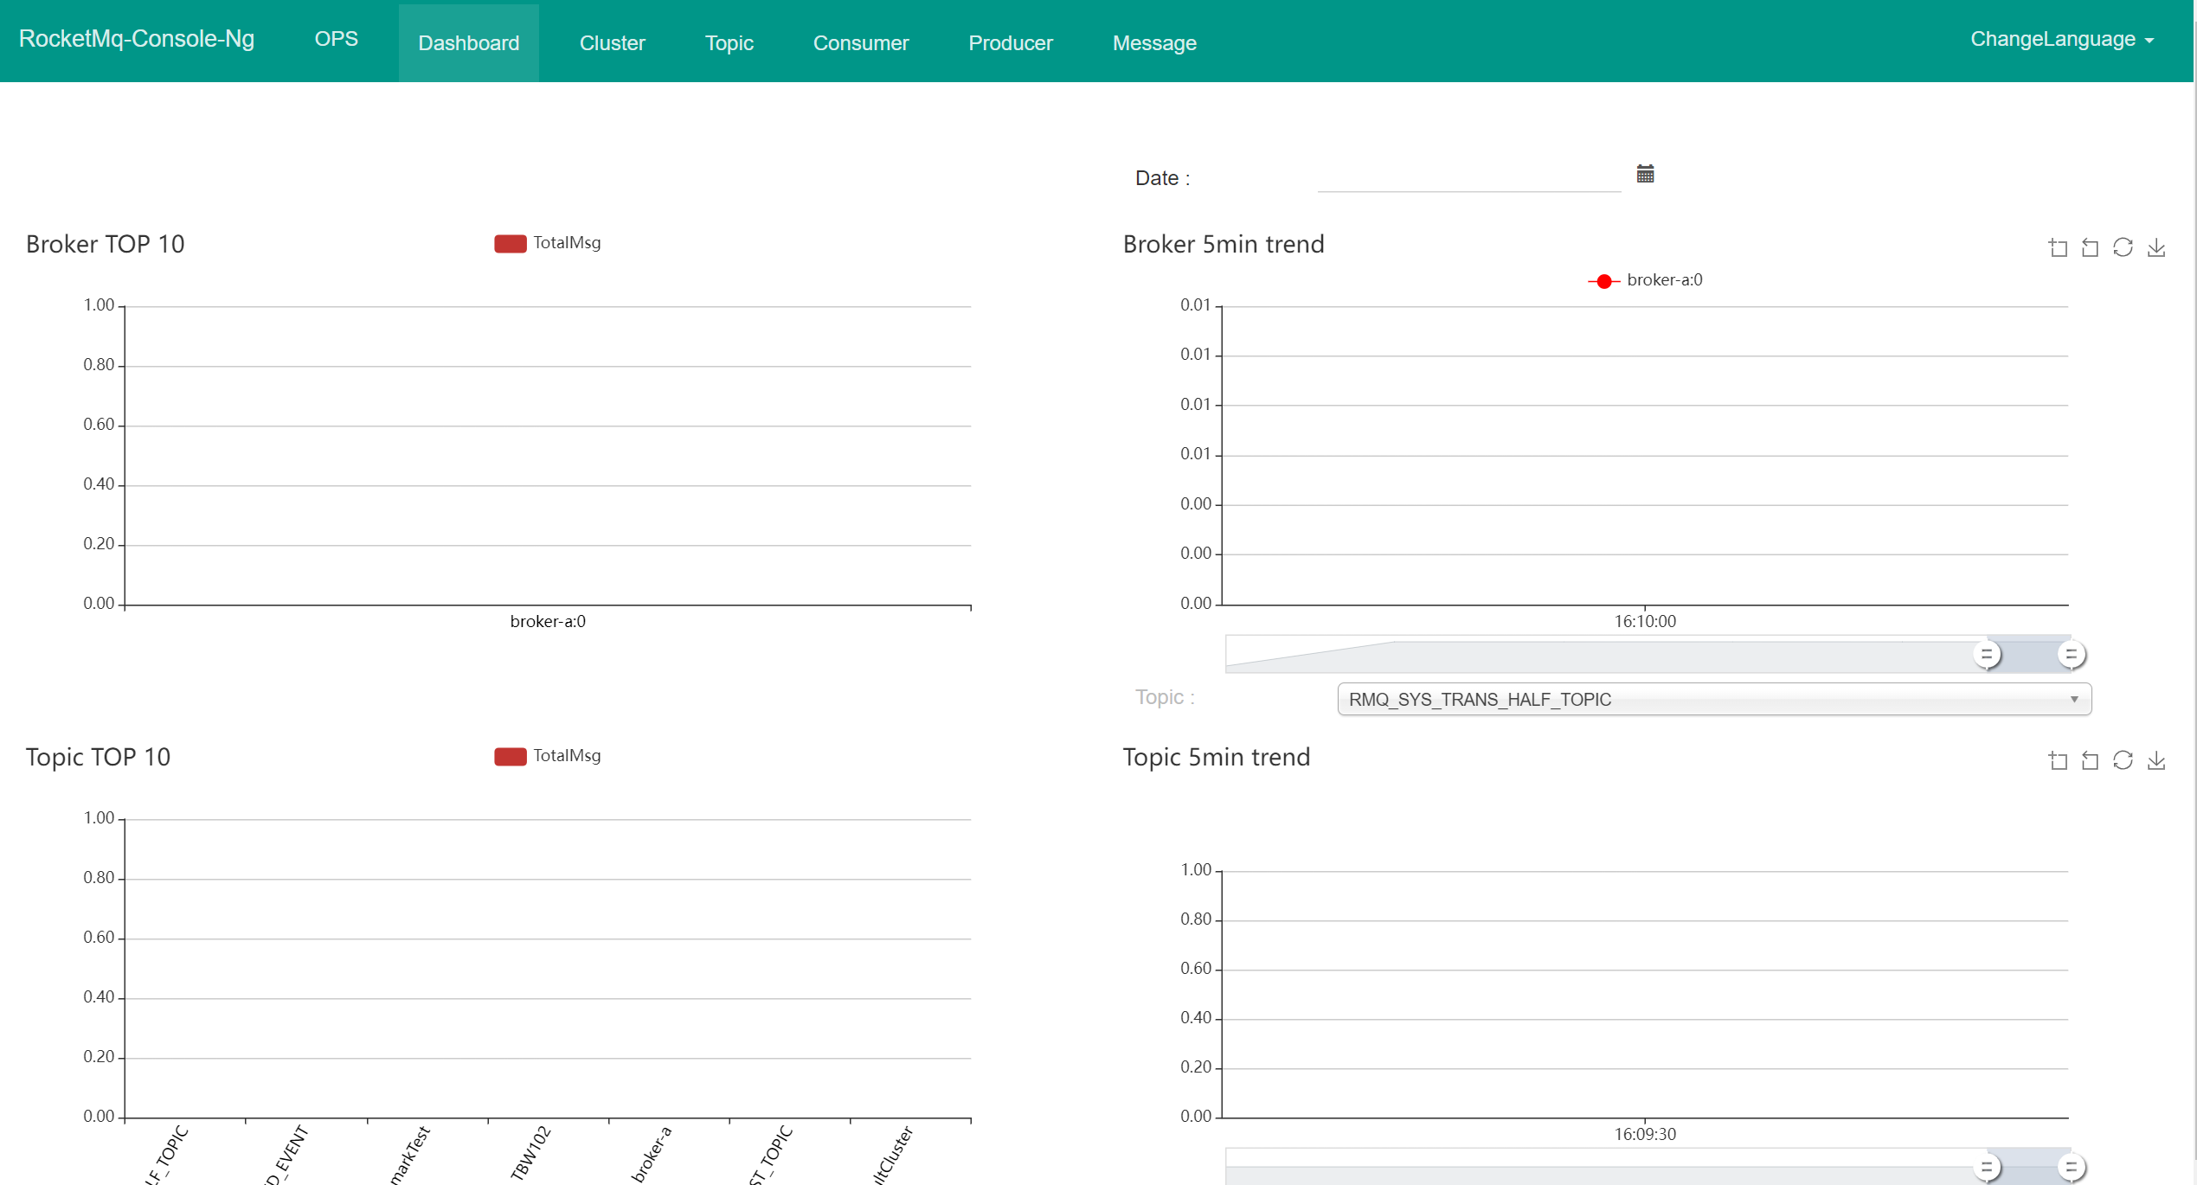
Task: Refresh the Broker 5min trend chart
Action: tap(2123, 247)
